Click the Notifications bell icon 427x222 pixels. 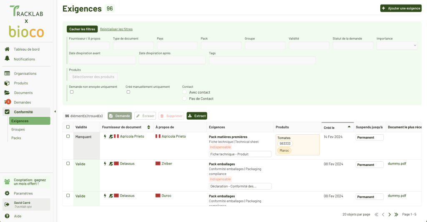point(7,58)
